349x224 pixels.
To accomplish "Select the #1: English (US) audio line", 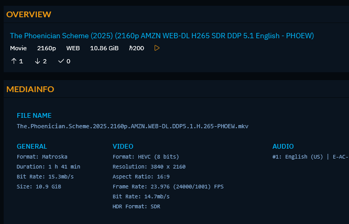I will pos(311,156).
